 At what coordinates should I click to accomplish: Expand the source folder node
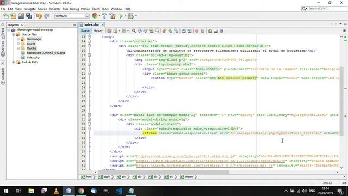[18, 44]
